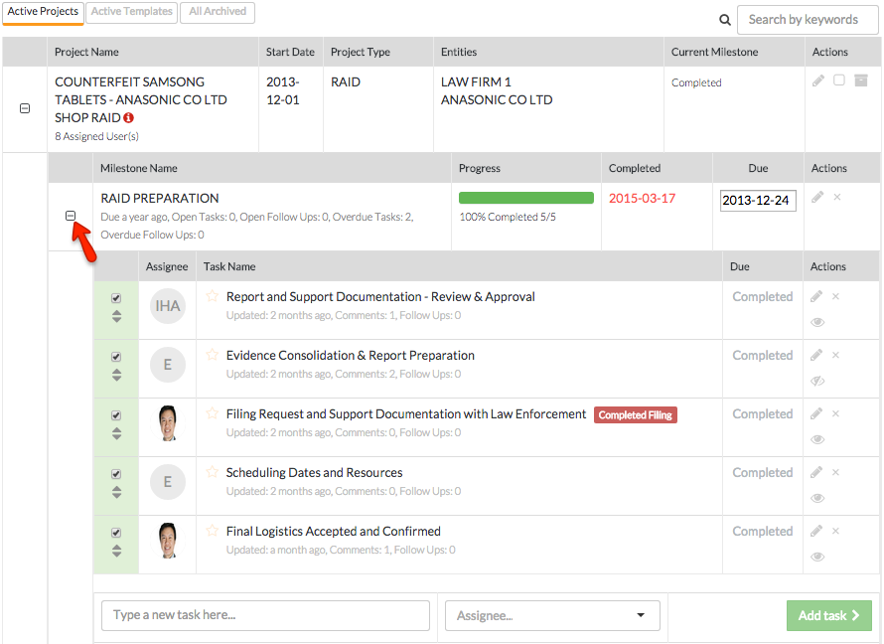
Task: Click the Completed Filing red tag
Action: tap(636, 414)
